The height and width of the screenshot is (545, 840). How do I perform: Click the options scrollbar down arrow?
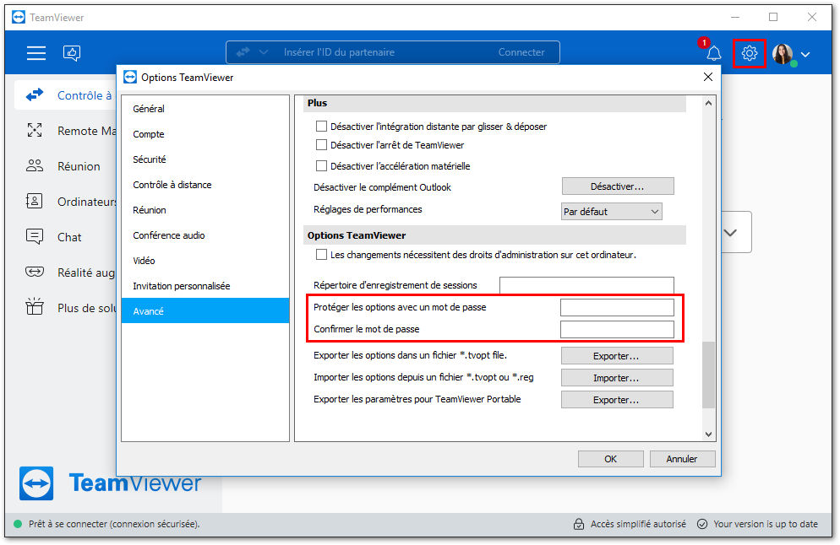click(x=708, y=434)
